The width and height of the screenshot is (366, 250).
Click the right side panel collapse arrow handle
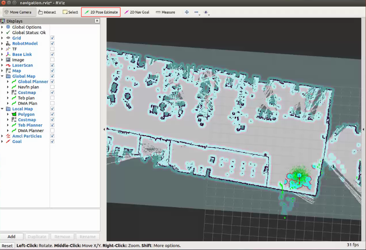pyautogui.click(x=364, y=129)
